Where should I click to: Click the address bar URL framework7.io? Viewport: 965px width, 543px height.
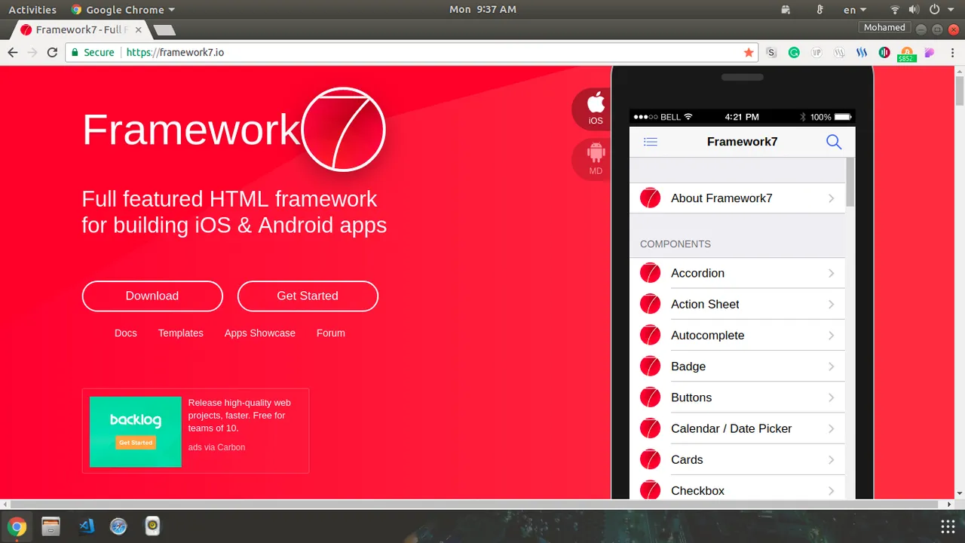click(175, 53)
